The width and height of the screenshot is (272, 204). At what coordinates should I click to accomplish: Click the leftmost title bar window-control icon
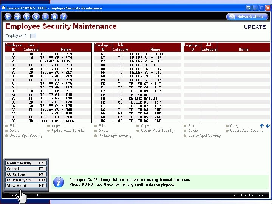pos(248,8)
